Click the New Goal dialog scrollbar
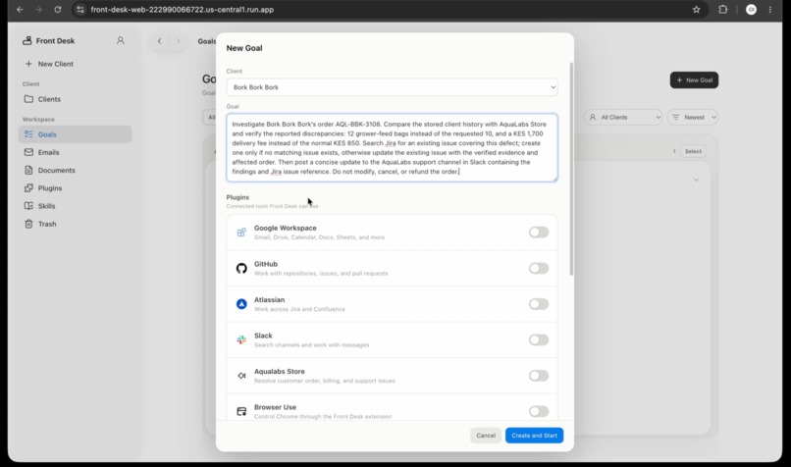The image size is (791, 467). pyautogui.click(x=571, y=169)
